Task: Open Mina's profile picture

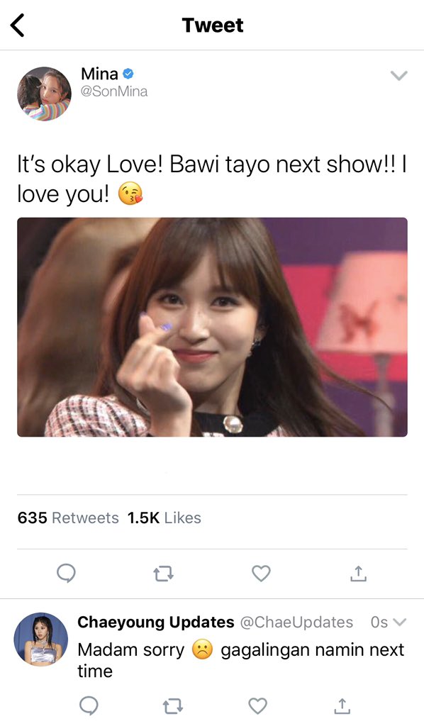Action: [x=44, y=94]
